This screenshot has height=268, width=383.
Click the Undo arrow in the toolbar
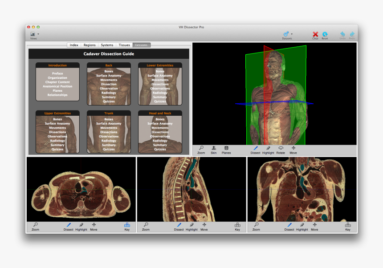click(342, 34)
